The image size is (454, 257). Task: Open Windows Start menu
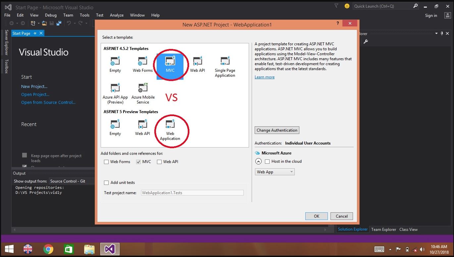9,249
